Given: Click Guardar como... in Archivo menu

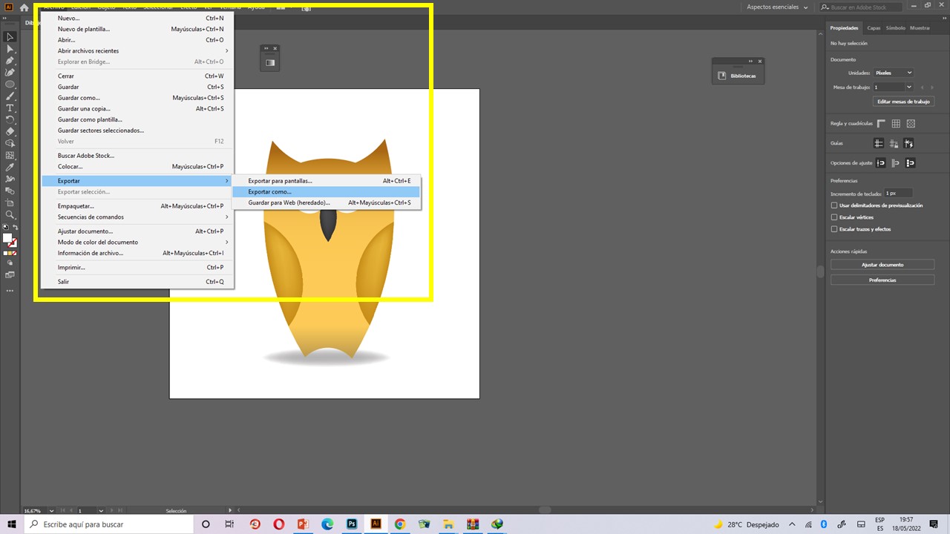Looking at the screenshot, I should tap(137, 98).
